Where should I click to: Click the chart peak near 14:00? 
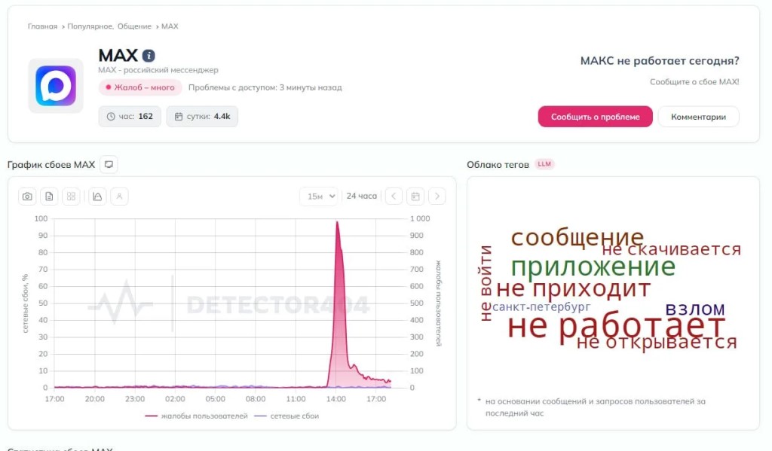[337, 223]
